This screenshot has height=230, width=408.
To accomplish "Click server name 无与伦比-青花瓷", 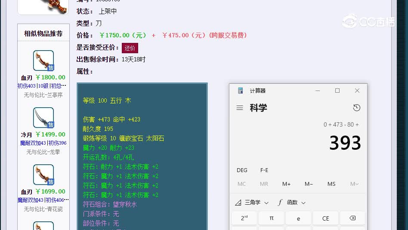I will [x=43, y=209].
